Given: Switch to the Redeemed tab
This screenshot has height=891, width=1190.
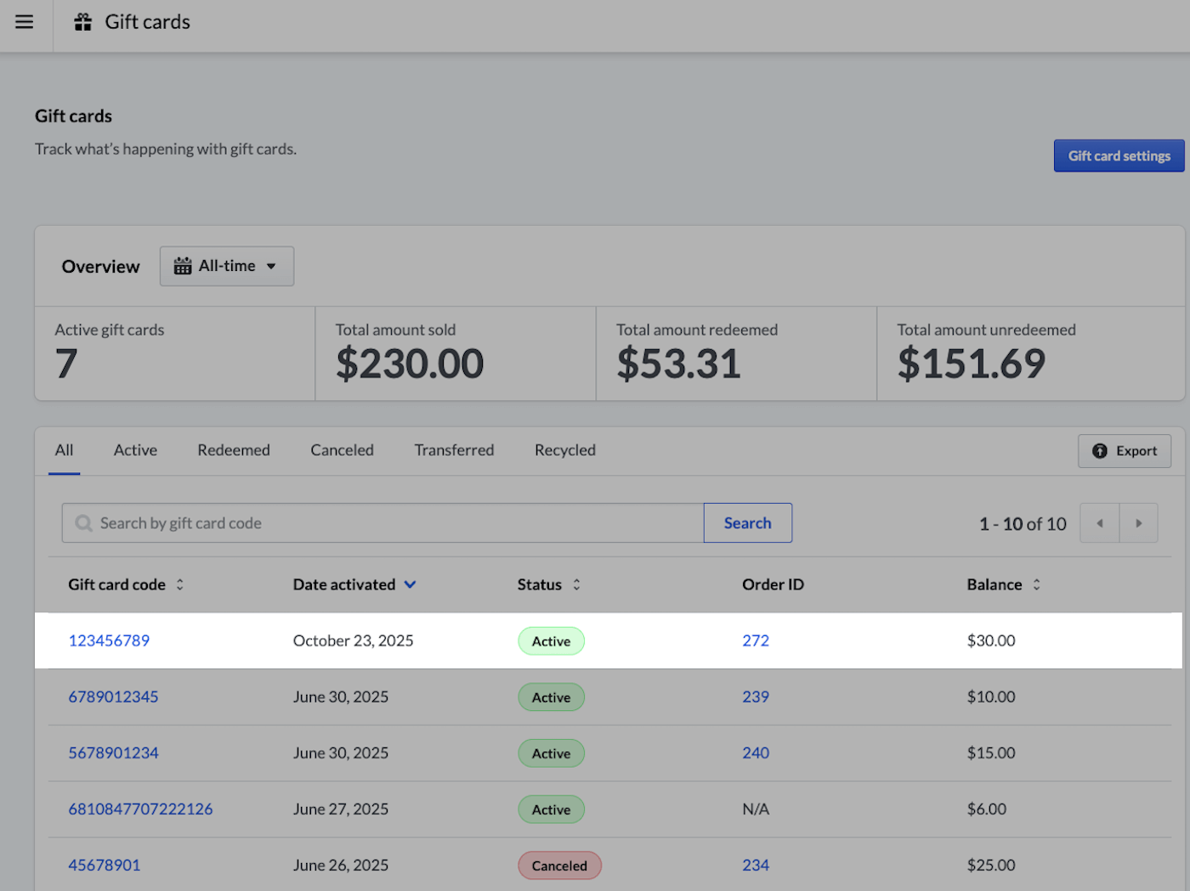Looking at the screenshot, I should click(234, 450).
